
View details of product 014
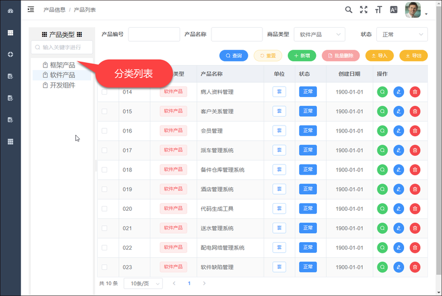382,92
